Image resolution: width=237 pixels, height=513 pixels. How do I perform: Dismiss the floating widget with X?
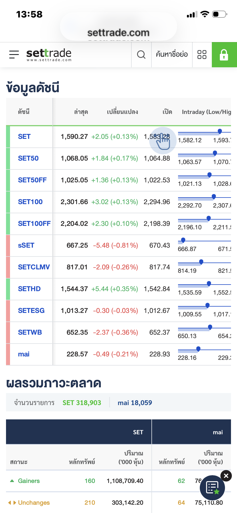226,476
